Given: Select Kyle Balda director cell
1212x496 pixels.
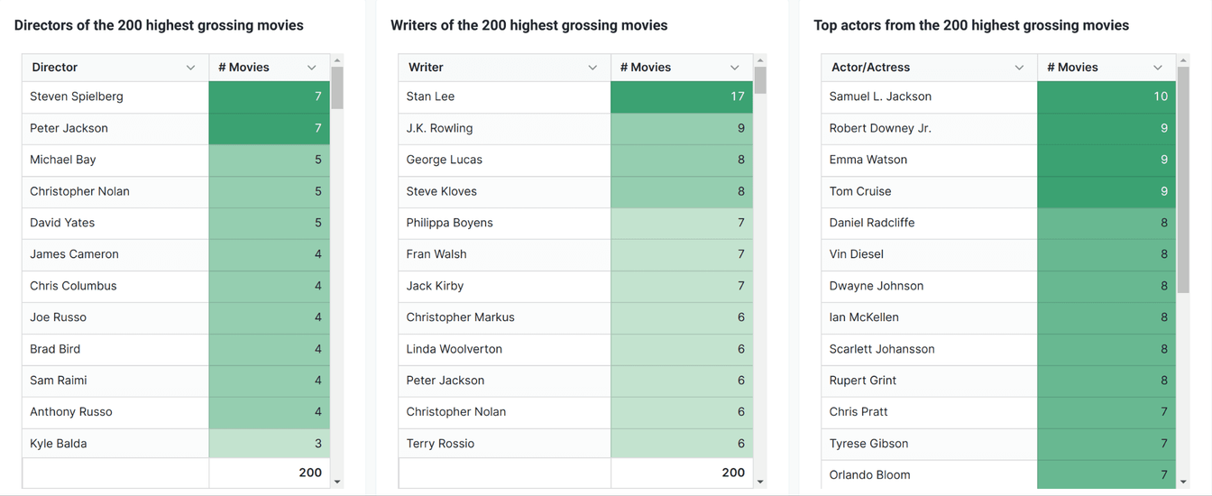Looking at the screenshot, I should 115,444.
